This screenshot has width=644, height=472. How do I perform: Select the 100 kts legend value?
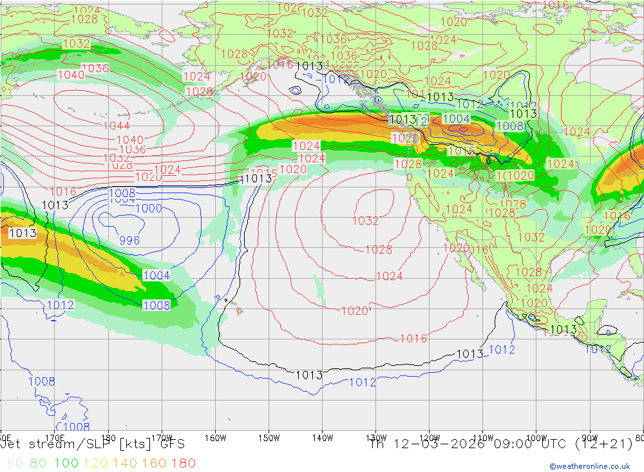pyautogui.click(x=66, y=464)
